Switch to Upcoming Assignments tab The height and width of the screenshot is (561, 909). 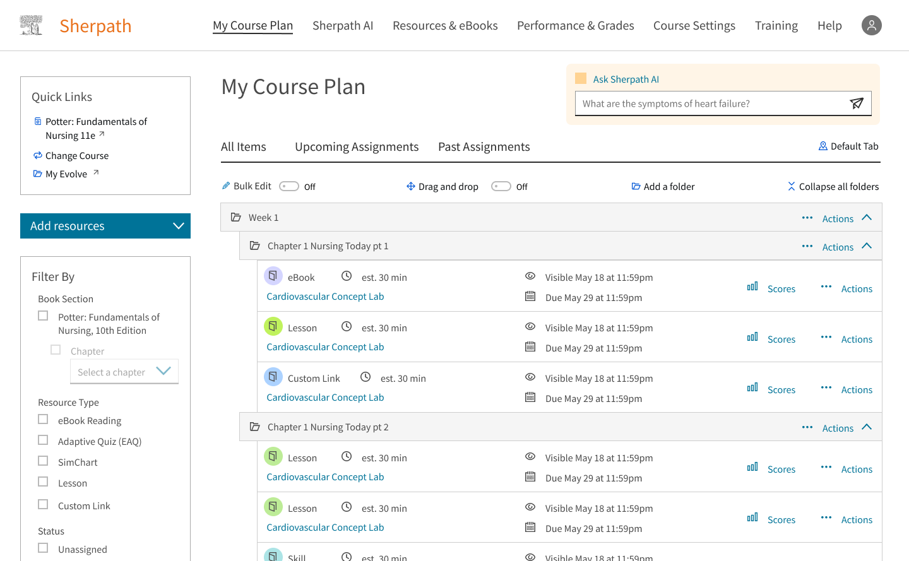pos(357,146)
